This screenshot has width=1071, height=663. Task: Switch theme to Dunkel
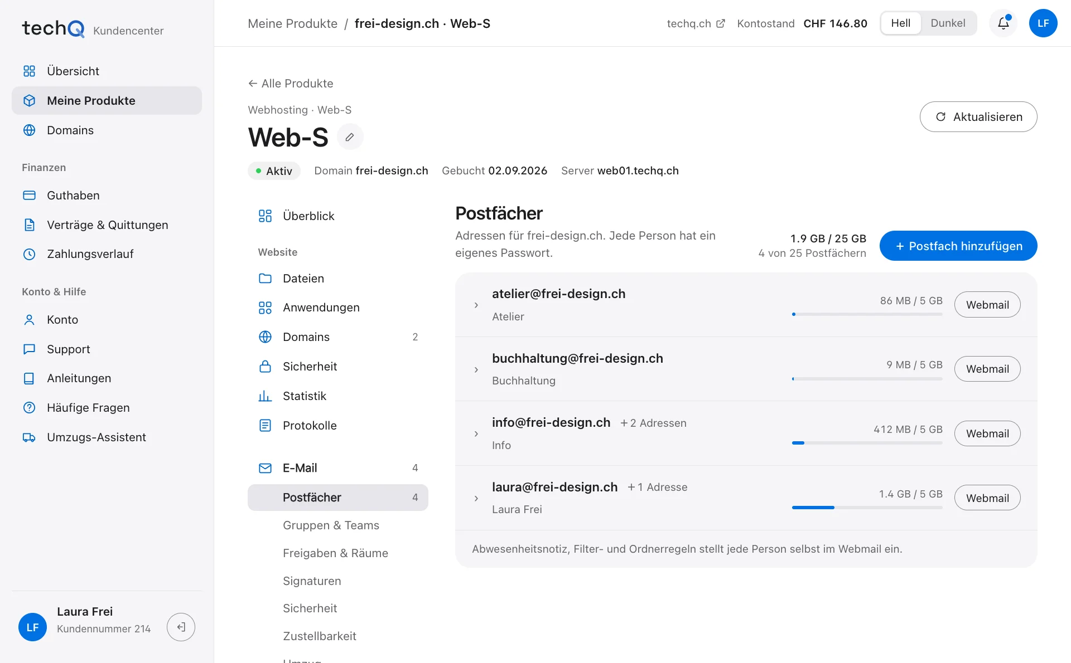tap(948, 23)
